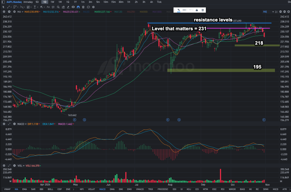
Task: Switch to the 5D timeframe
Action: 37,2
